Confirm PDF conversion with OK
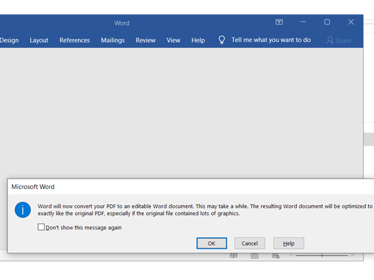 [211, 243]
